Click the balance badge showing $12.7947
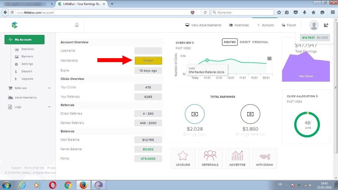The height and width of the screenshot is (190, 338). [315, 38]
